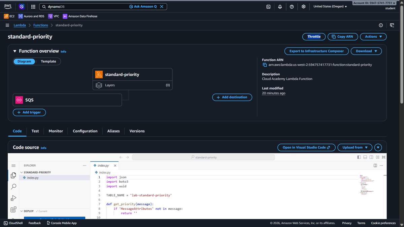Click Add trigger button
Viewport: 404px width, 227px height.
[29, 112]
